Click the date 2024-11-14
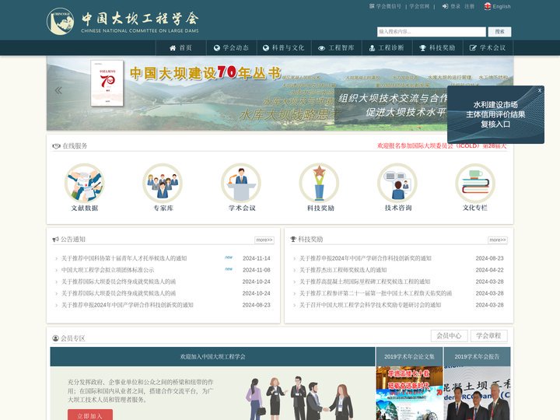 tap(257, 258)
